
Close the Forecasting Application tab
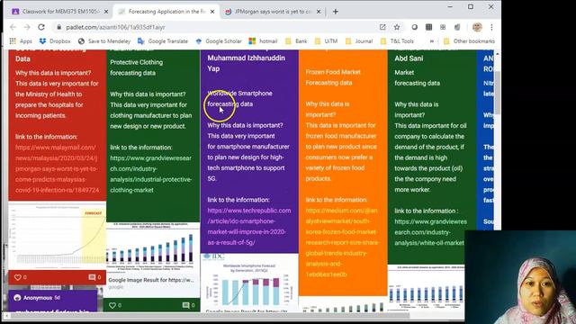212,12
